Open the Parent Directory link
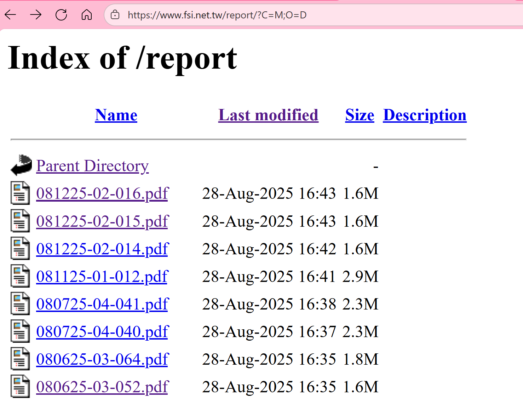 (92, 166)
